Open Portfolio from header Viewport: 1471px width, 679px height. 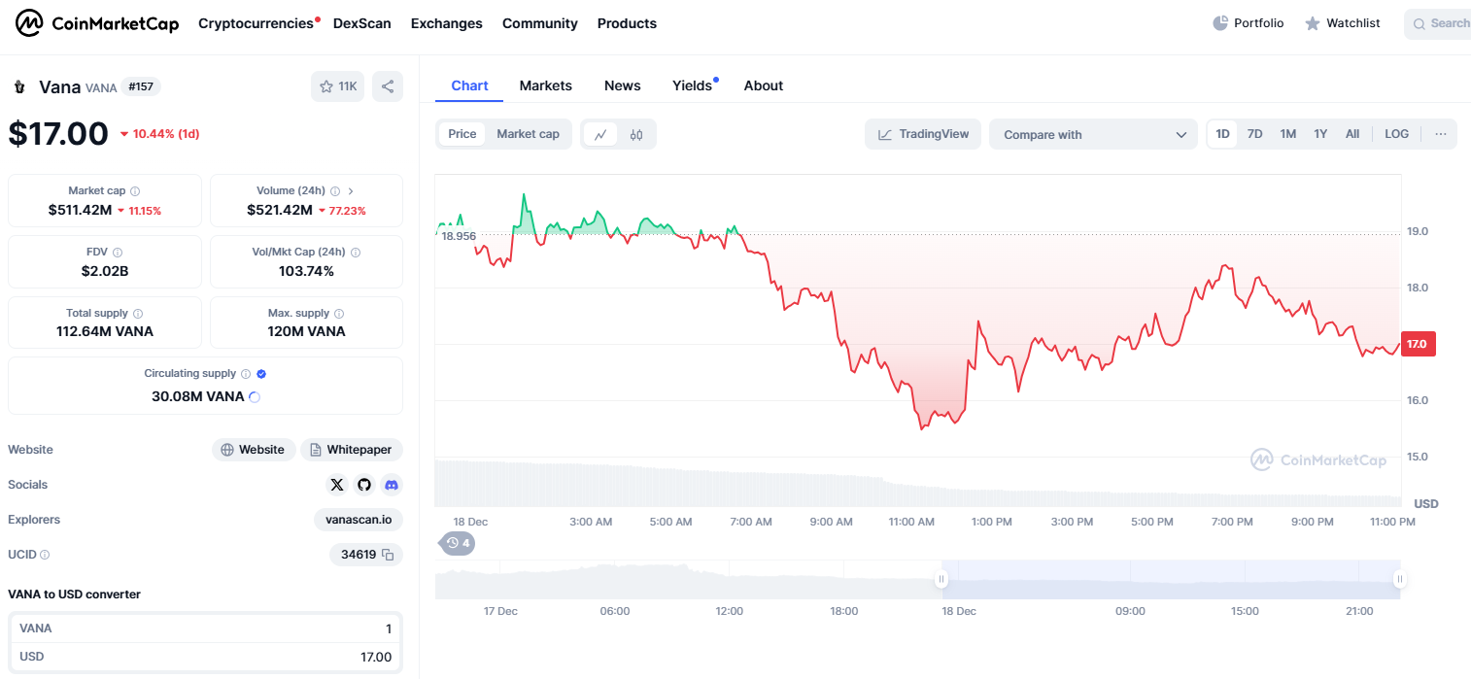point(1249,23)
